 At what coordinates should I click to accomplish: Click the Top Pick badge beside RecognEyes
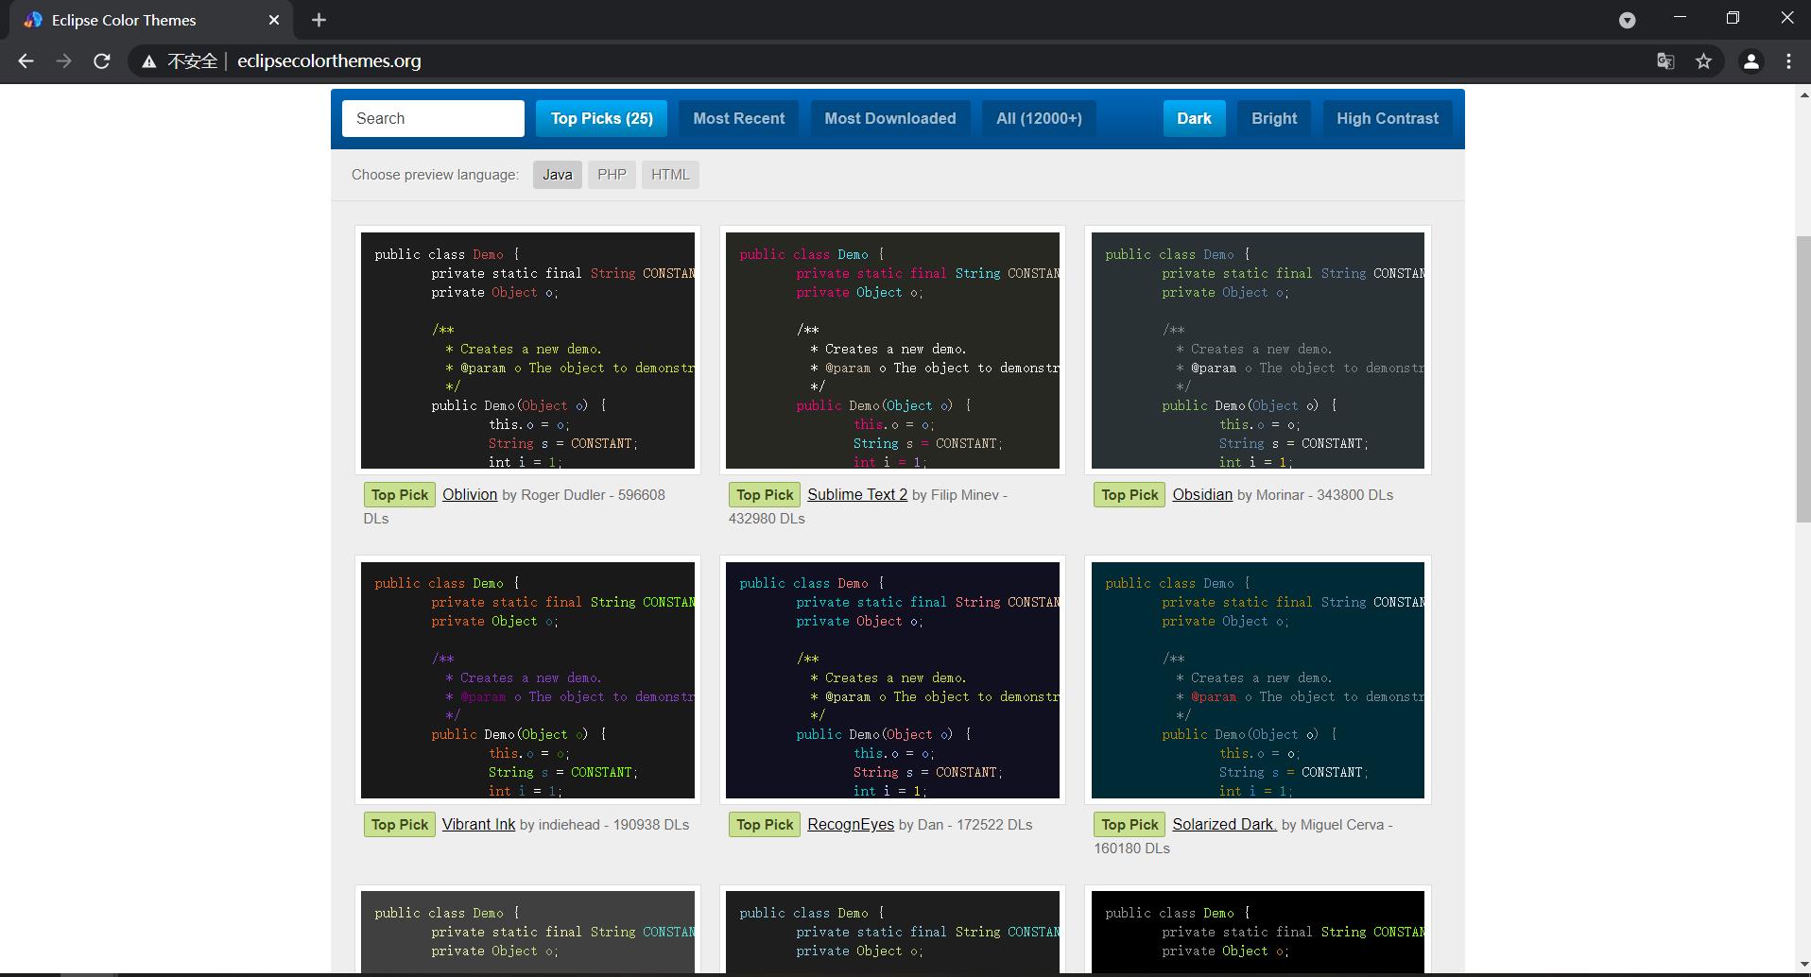point(765,825)
